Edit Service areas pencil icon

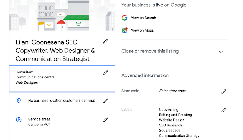pos(105,120)
